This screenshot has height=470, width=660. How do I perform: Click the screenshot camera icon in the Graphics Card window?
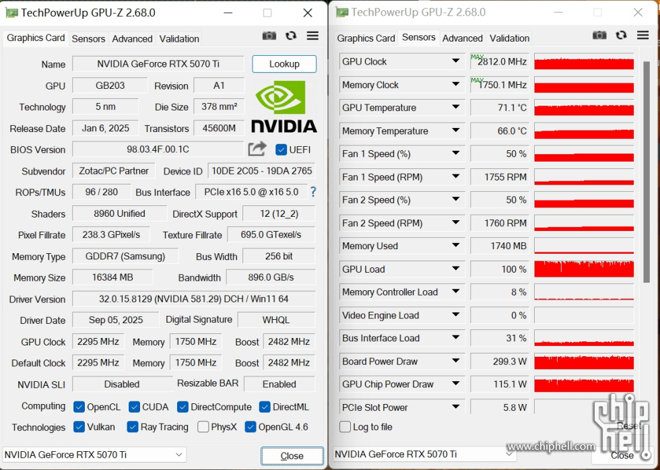(x=269, y=36)
